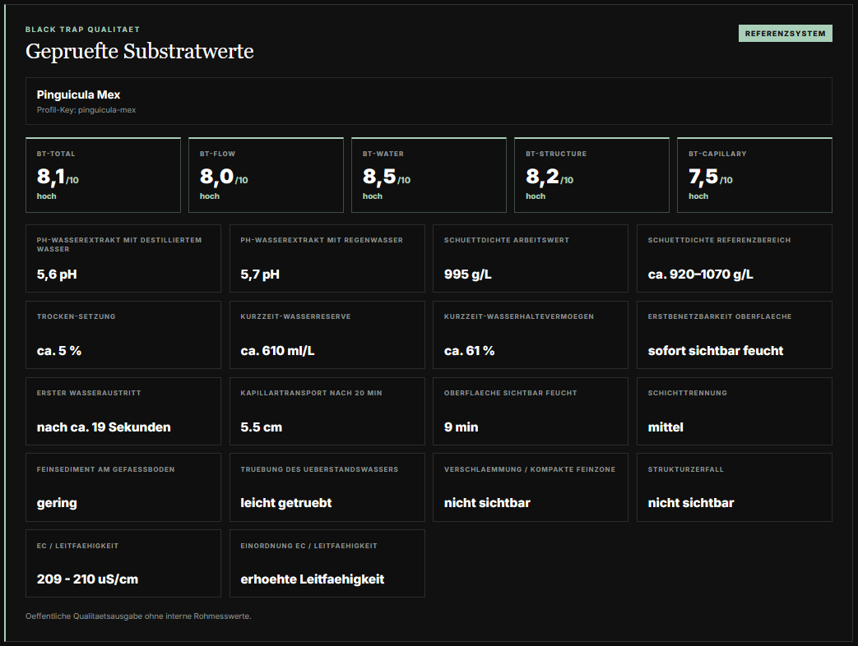
Task: Select the BT-TOTAL score 8,1
Action: coord(51,177)
